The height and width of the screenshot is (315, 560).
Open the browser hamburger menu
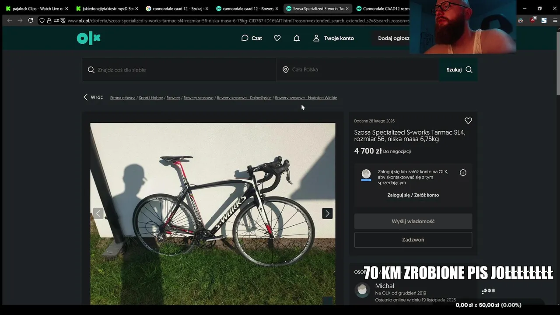[x=555, y=20]
